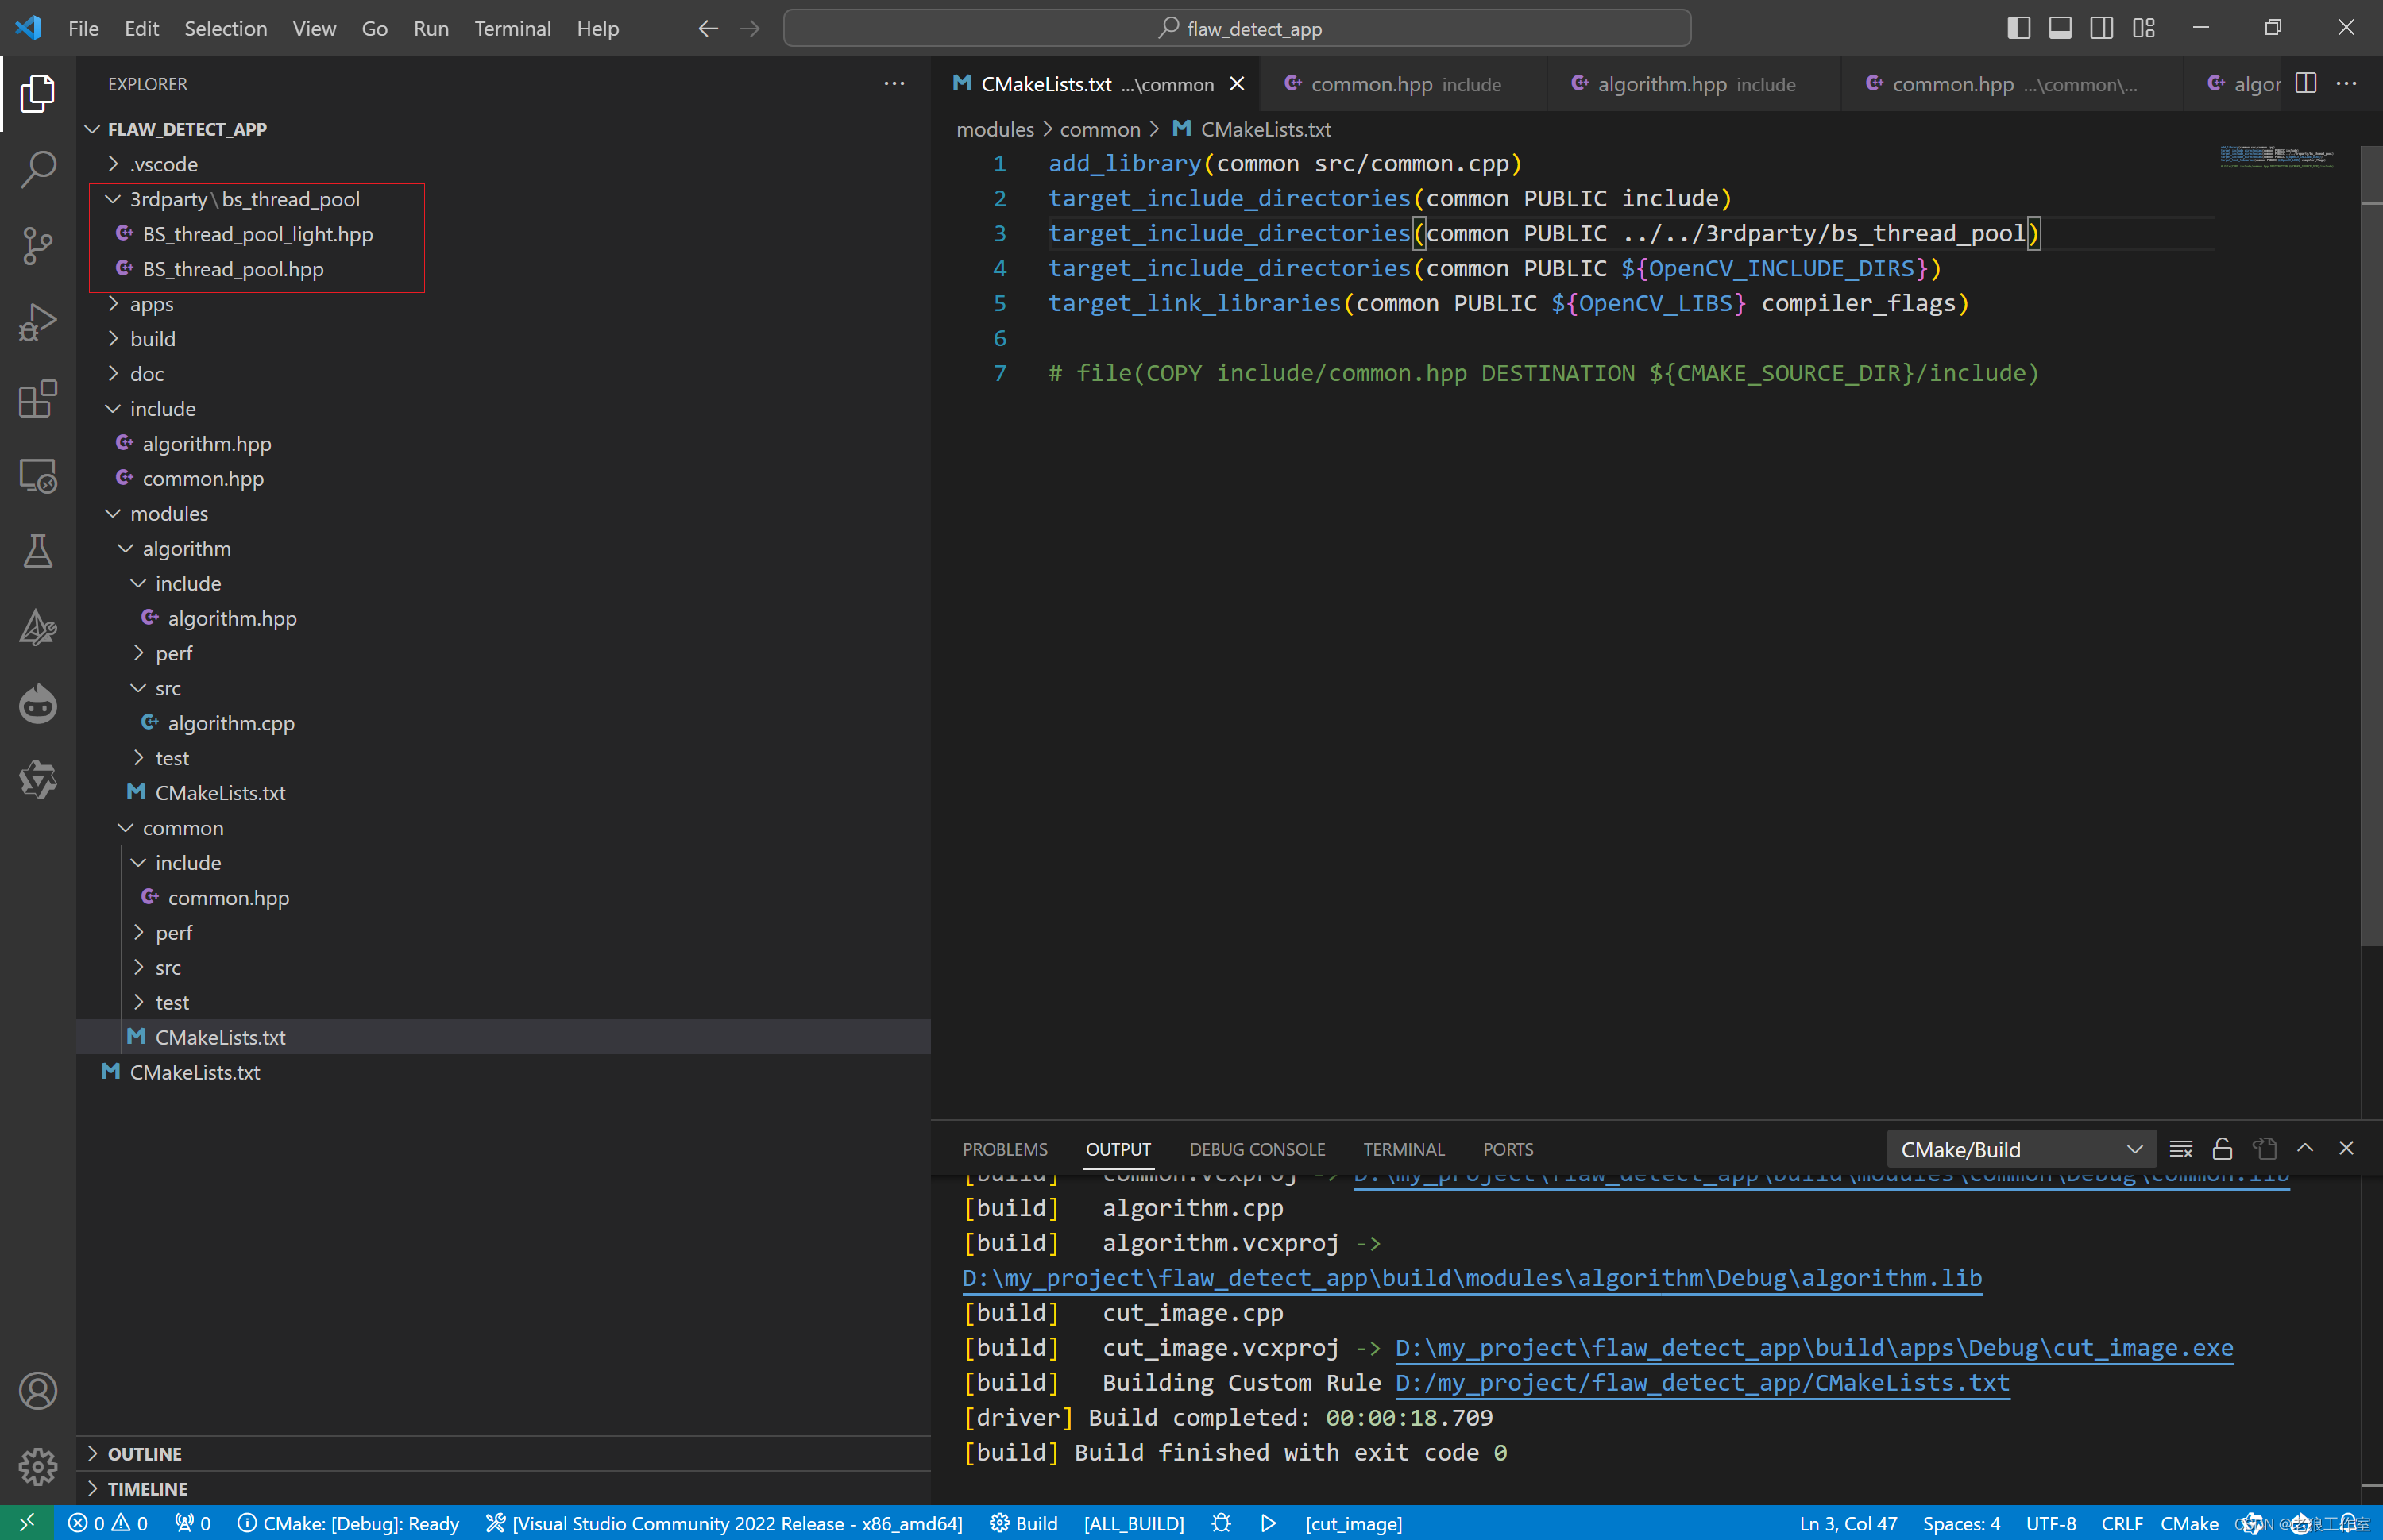Open the Accounts icon
Image resolution: width=2383 pixels, height=1540 pixels.
point(37,1391)
